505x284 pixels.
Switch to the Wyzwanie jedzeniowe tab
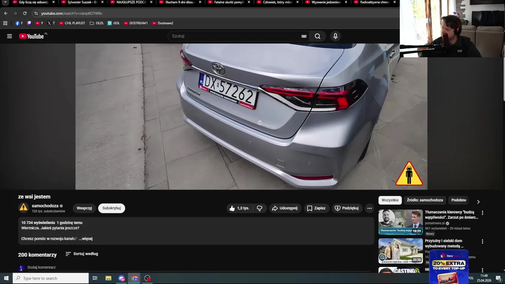click(327, 2)
